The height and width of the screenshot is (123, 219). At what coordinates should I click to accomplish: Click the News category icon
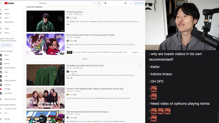[x=1, y=72]
